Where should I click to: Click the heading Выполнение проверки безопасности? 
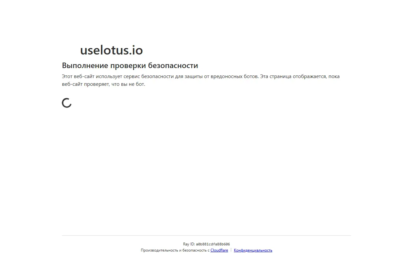tap(130, 65)
